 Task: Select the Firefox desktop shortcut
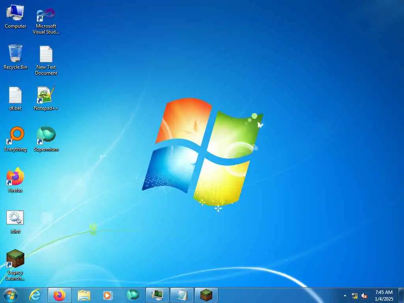(15, 180)
